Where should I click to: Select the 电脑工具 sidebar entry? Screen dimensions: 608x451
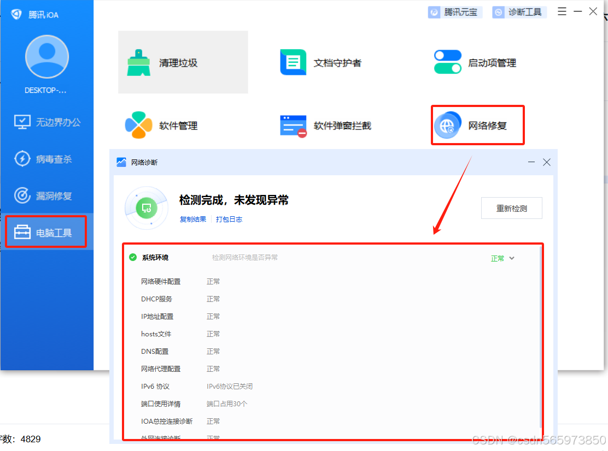click(x=45, y=231)
